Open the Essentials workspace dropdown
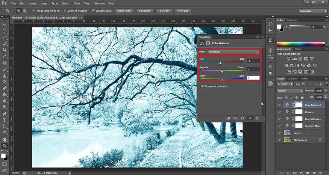 pyautogui.click(x=312, y=11)
